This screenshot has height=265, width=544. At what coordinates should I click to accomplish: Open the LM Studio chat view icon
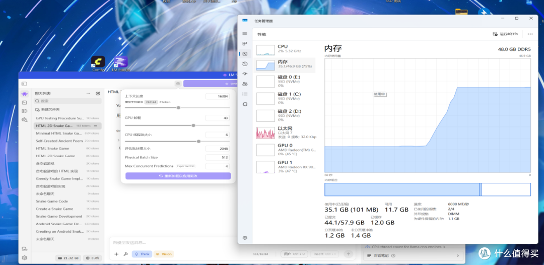pyautogui.click(x=24, y=94)
